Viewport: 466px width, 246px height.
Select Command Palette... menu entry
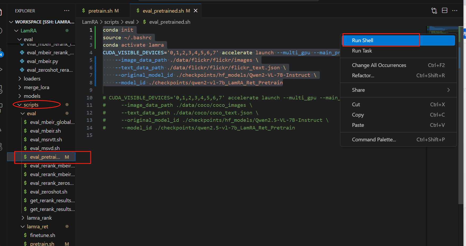(x=374, y=139)
